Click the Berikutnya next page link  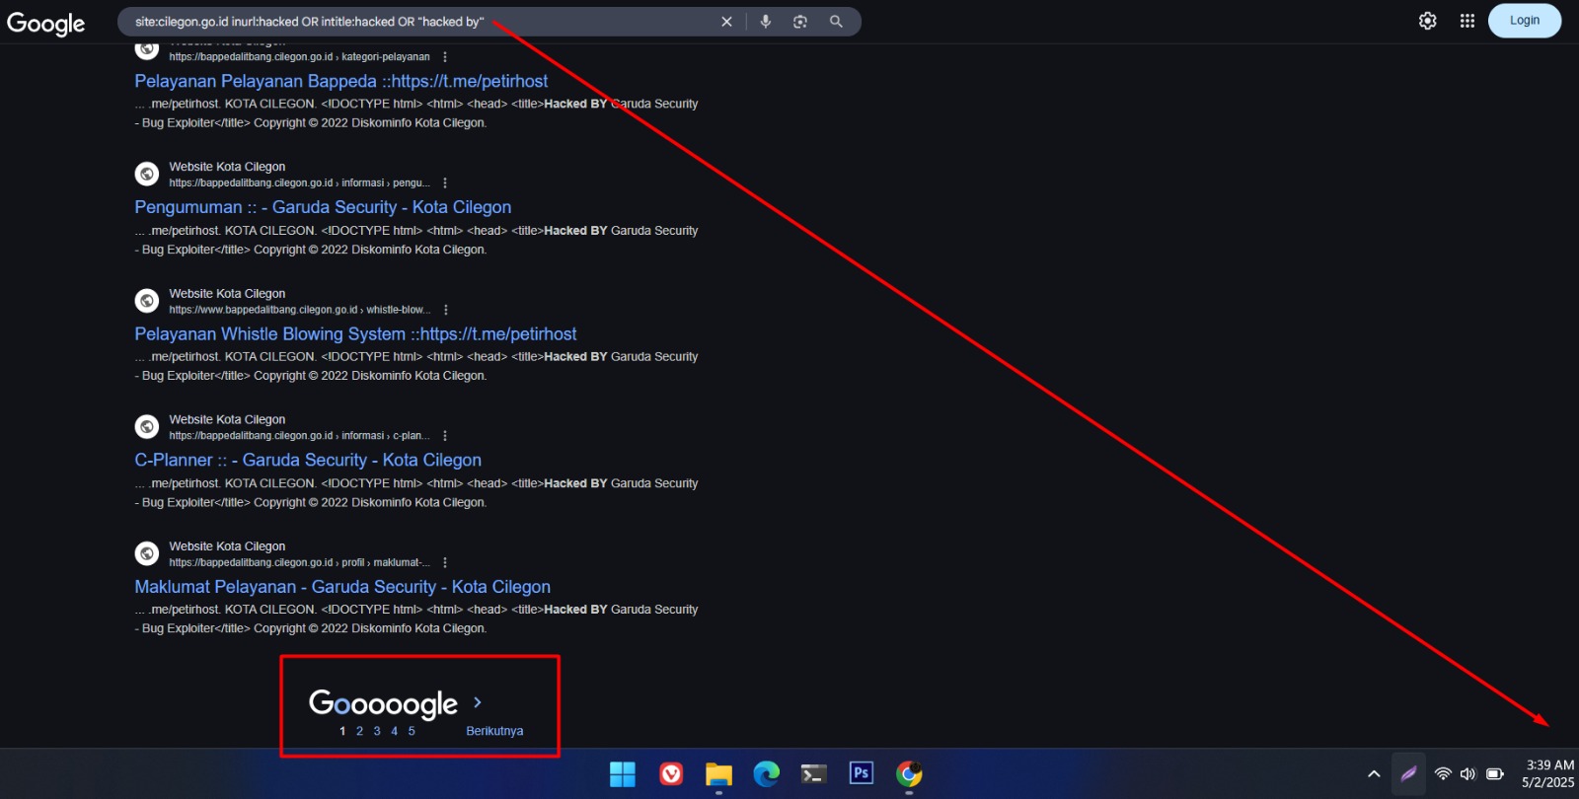click(x=494, y=731)
